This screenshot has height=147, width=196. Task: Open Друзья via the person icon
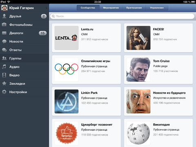pyautogui.click(x=4, y=16)
